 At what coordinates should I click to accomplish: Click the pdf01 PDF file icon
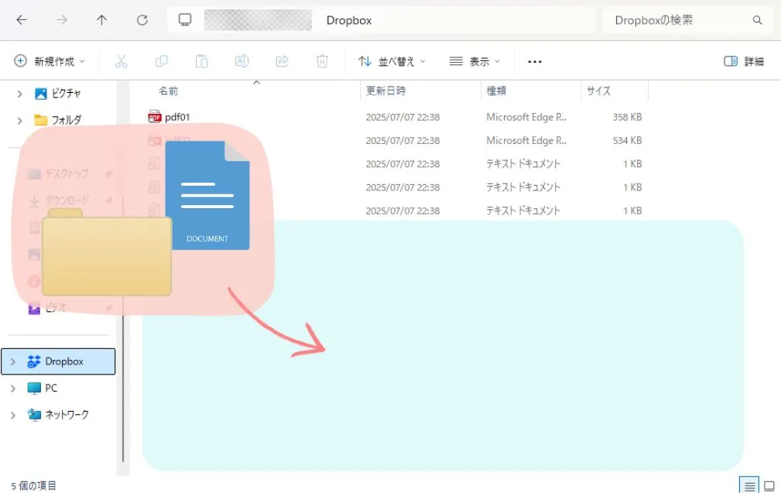click(x=154, y=117)
